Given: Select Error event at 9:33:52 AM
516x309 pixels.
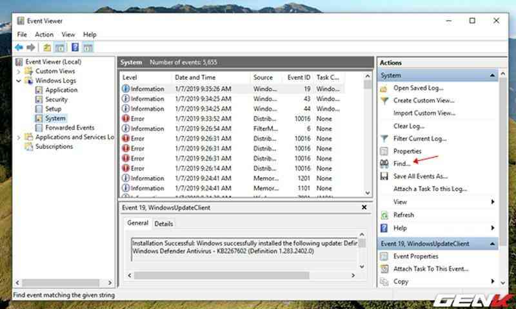Looking at the screenshot, I should point(232,119).
